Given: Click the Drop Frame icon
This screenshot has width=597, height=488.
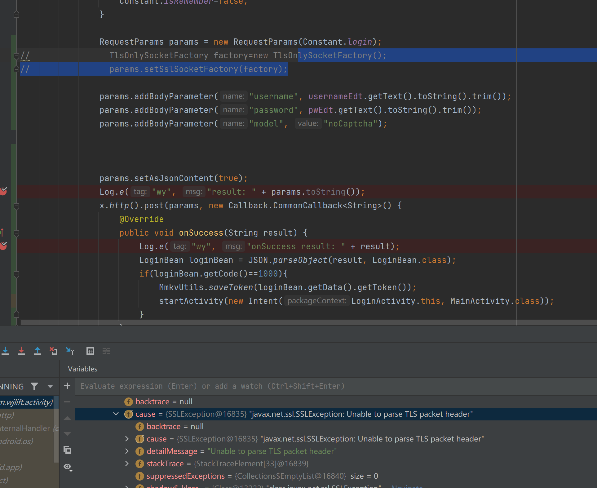Looking at the screenshot, I should click(x=54, y=351).
